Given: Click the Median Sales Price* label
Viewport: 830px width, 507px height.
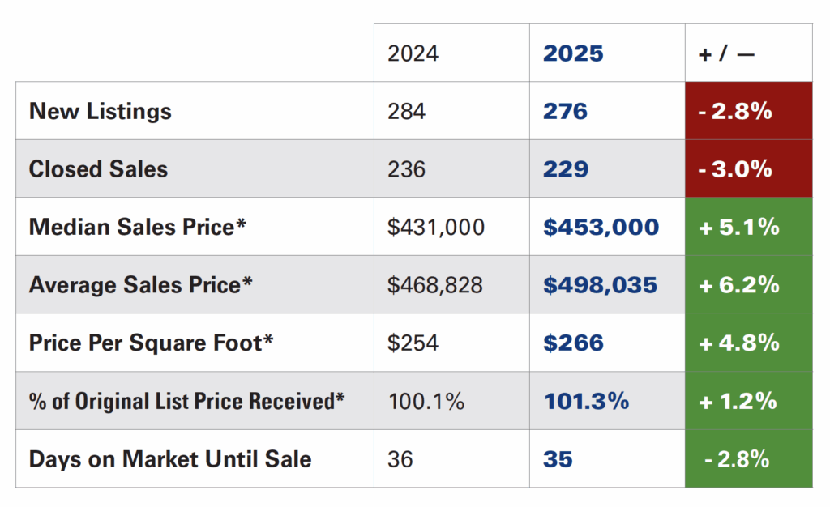Looking at the screenshot, I should (x=137, y=227).
